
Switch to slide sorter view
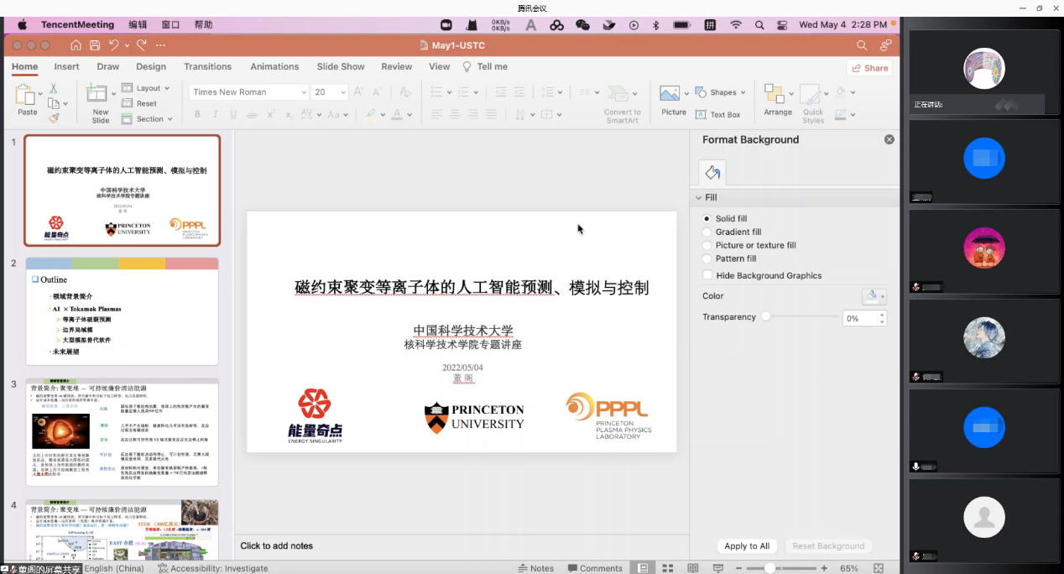pos(666,568)
